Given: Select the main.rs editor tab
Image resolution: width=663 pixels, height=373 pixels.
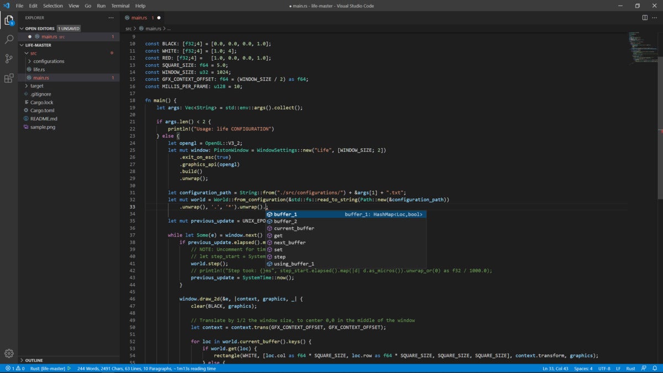Looking at the screenshot, I should [143, 18].
